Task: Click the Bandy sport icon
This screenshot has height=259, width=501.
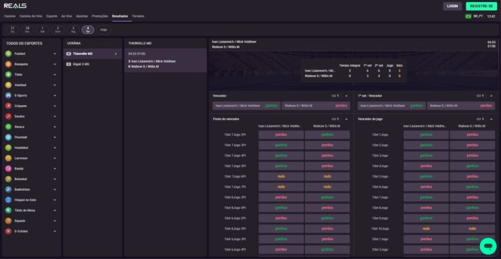Action: [8, 168]
